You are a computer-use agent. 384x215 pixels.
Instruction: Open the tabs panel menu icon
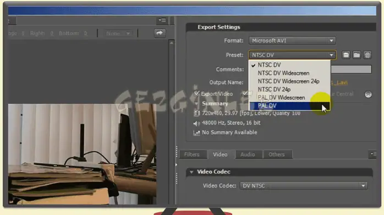pos(373,154)
